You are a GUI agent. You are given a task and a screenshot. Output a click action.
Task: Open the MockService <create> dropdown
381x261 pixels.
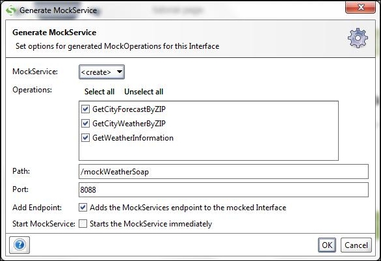(x=101, y=72)
